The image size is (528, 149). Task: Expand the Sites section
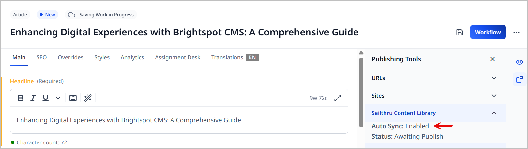[x=494, y=96]
